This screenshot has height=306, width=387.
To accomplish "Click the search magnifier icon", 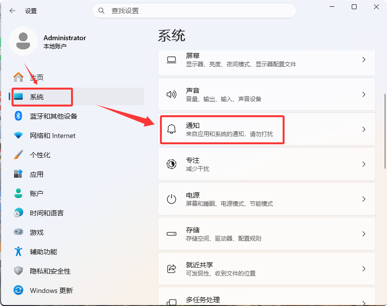I will (x=101, y=11).
